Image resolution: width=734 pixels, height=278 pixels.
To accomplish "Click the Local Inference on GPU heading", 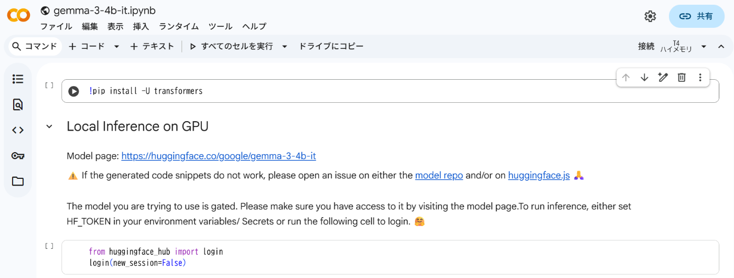I will tap(137, 126).
